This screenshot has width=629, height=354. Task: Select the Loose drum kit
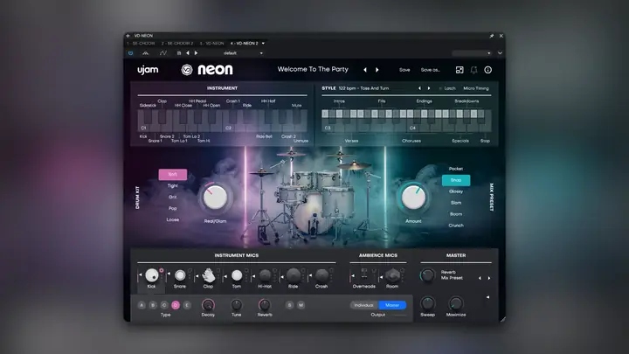coord(173,219)
